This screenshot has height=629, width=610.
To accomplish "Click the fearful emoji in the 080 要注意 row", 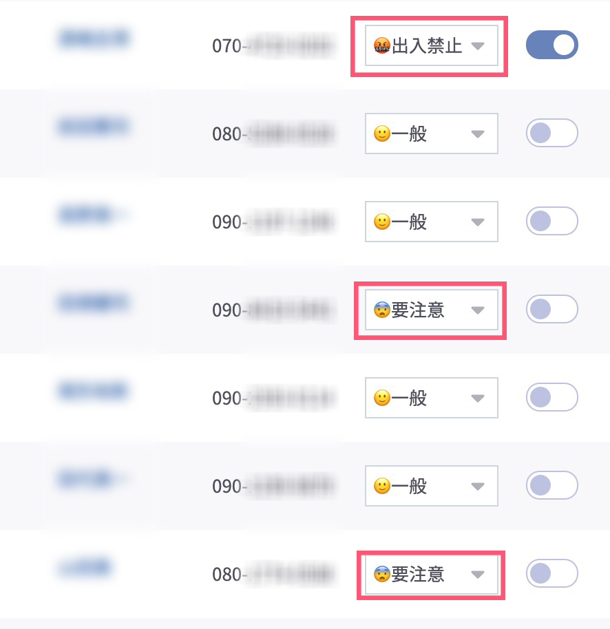I will coord(382,574).
